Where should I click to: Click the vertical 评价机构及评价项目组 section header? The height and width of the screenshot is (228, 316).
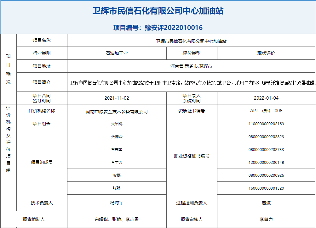8,139
